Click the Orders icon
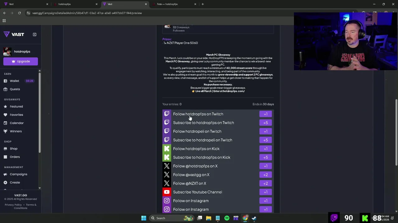 (x=5, y=157)
